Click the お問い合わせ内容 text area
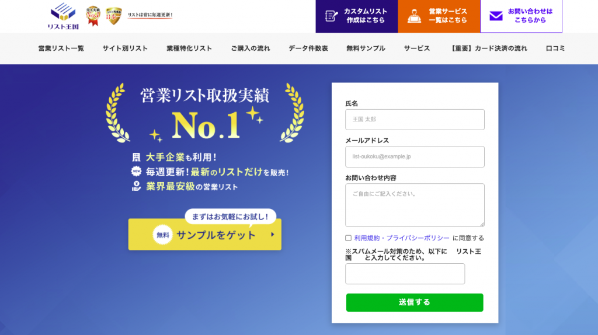This screenshot has width=598, height=335. (415, 205)
